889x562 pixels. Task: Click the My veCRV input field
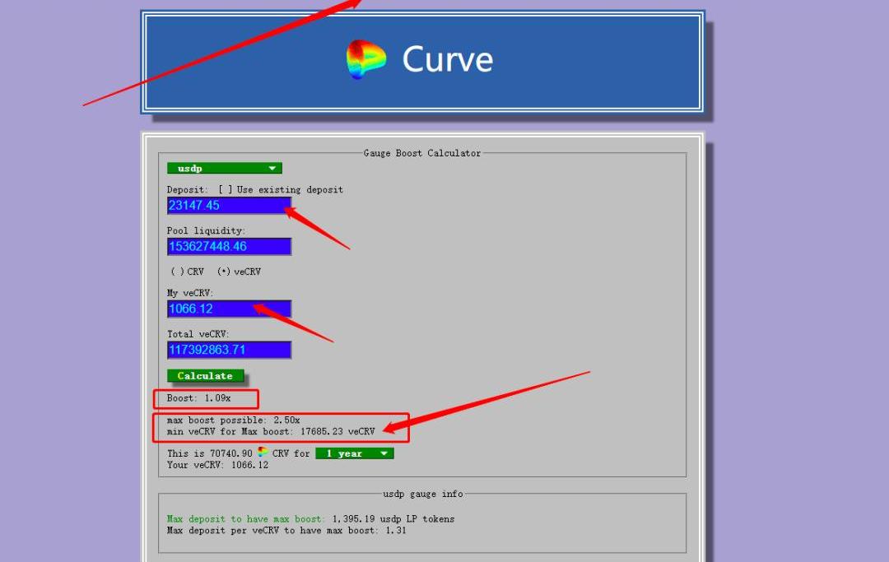pyautogui.click(x=229, y=309)
